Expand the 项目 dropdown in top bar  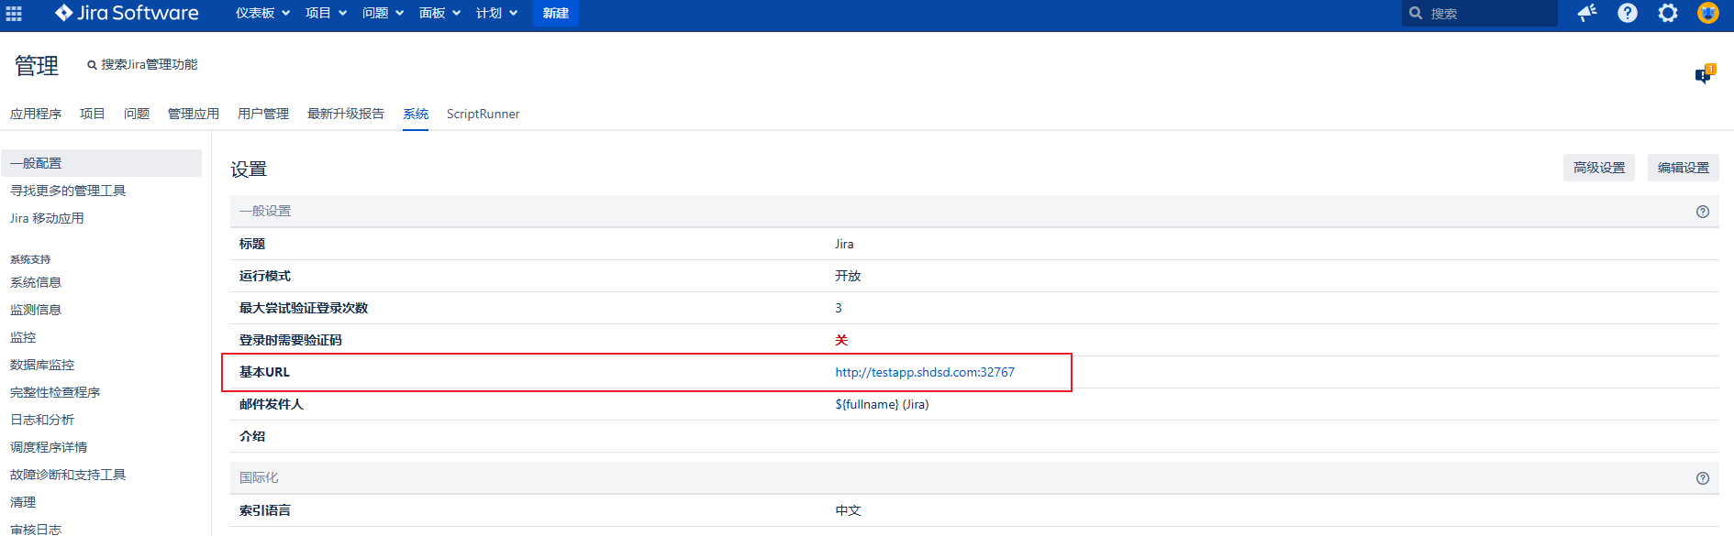click(326, 13)
